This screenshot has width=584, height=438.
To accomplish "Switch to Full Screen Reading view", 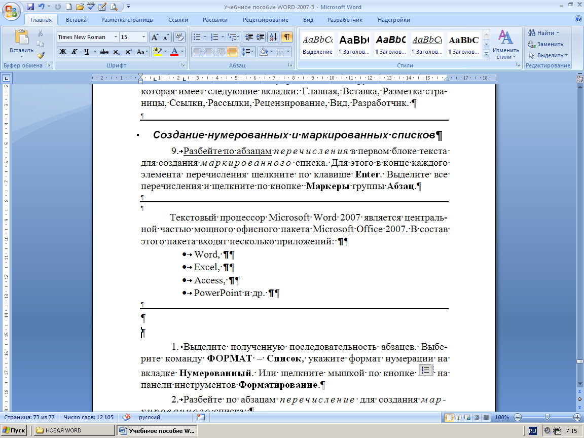I will tap(458, 418).
